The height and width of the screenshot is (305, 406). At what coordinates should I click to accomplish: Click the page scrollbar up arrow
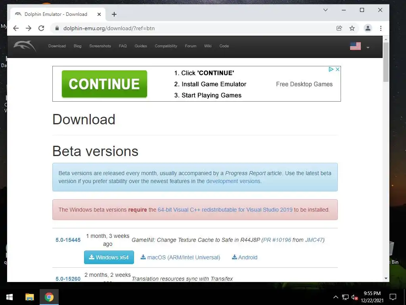[x=386, y=39]
